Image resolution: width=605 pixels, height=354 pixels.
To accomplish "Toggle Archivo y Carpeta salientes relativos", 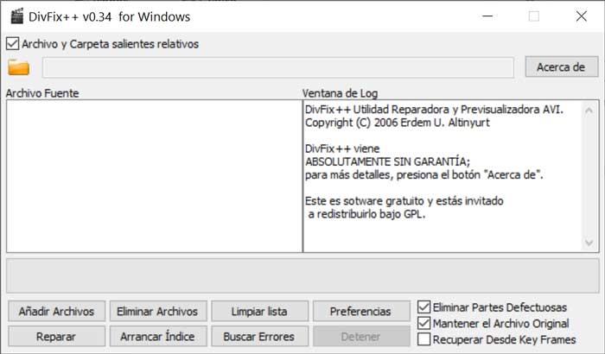I will coord(12,43).
